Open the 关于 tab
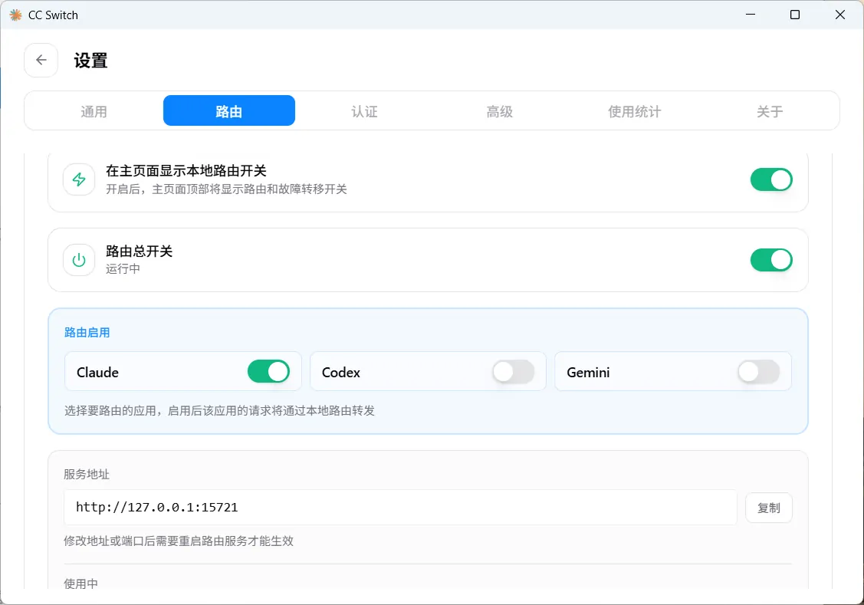 (x=769, y=110)
